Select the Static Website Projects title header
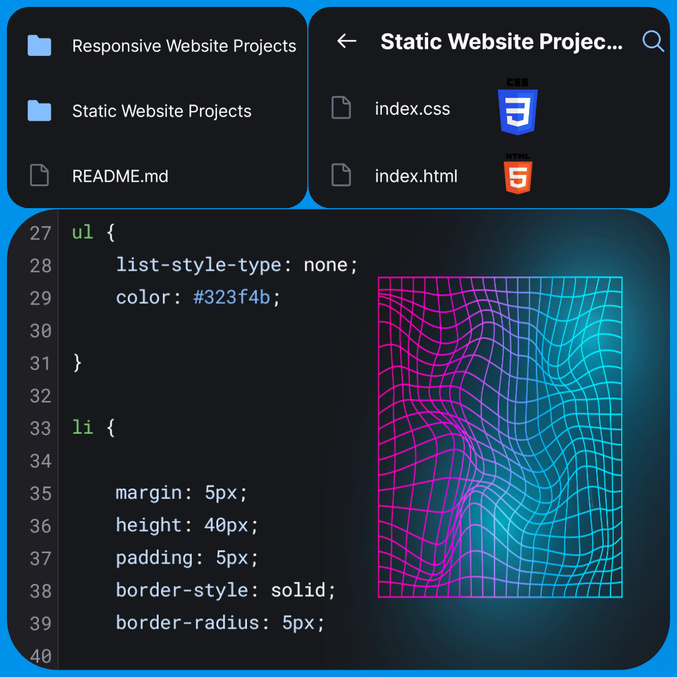Screen dimensions: 677x677 coord(501,41)
